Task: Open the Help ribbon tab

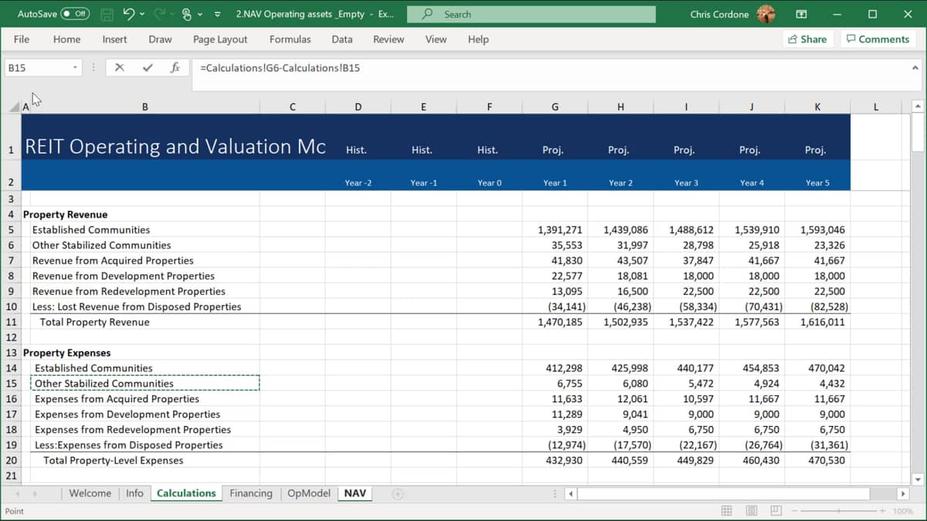Action: (x=478, y=39)
